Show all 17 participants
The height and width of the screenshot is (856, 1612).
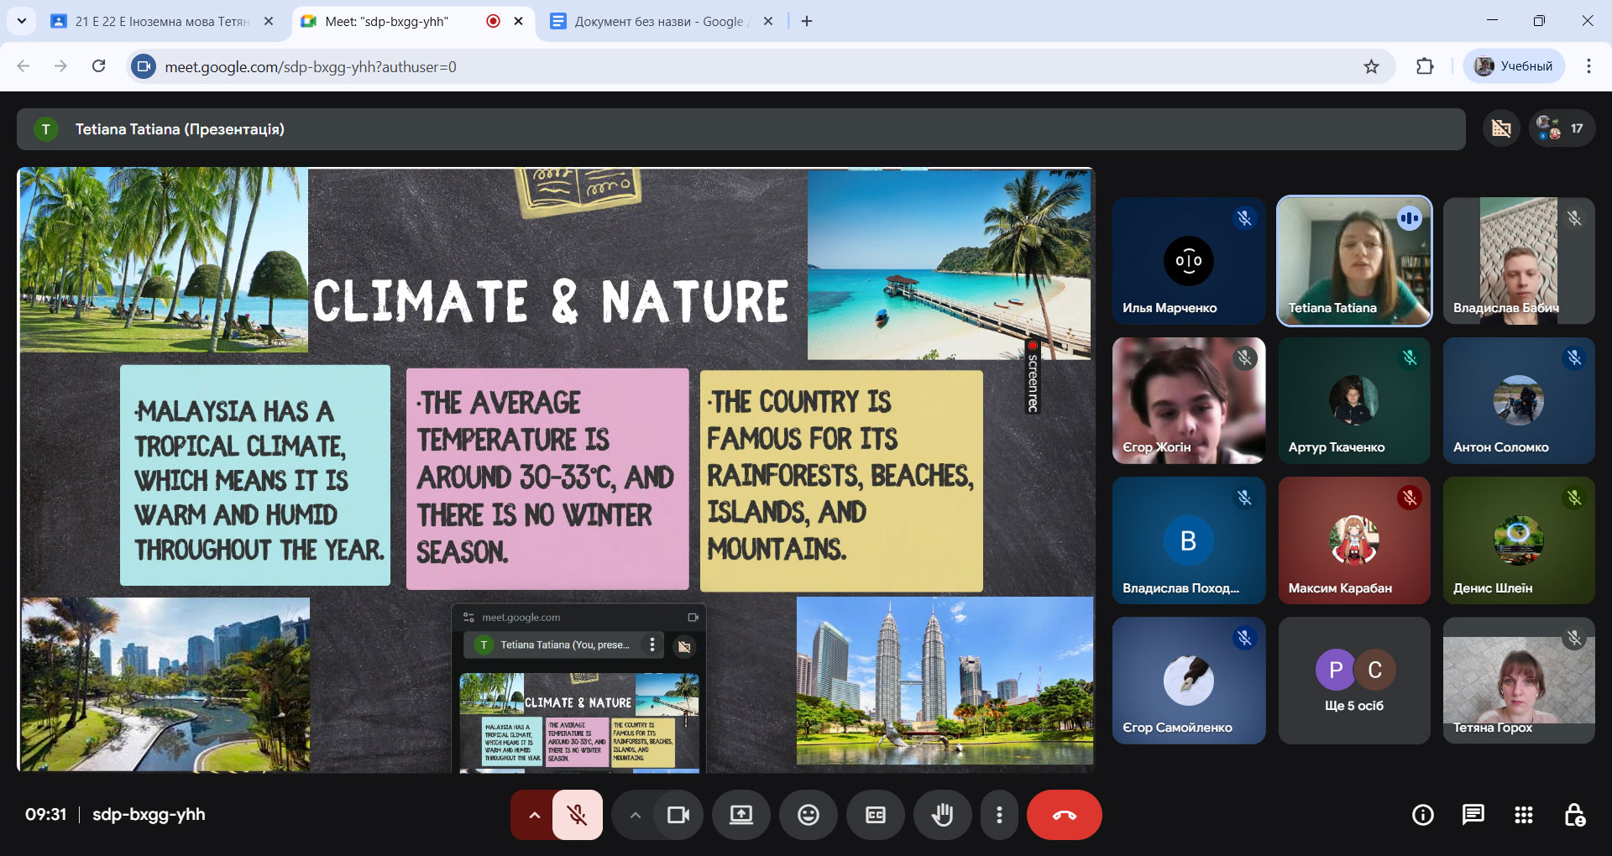[1562, 128]
